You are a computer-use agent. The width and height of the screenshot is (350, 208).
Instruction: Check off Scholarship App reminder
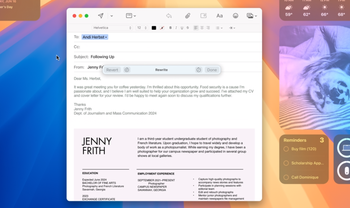coord(286,163)
